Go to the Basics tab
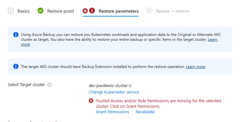 pos(23,11)
